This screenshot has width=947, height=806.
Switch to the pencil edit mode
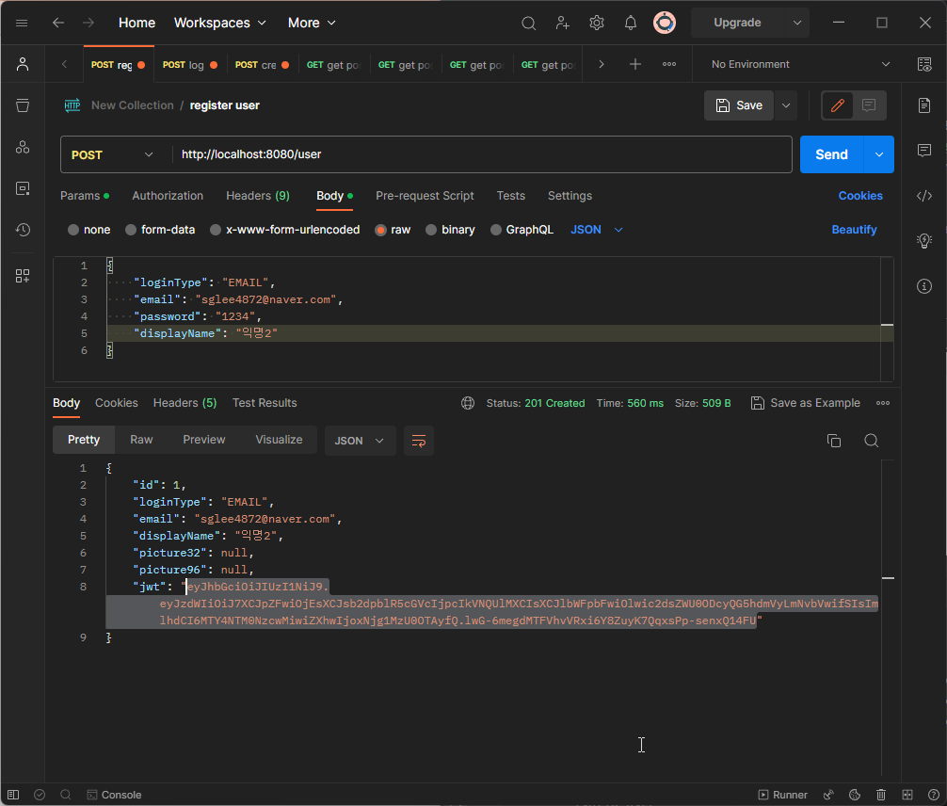pos(837,105)
